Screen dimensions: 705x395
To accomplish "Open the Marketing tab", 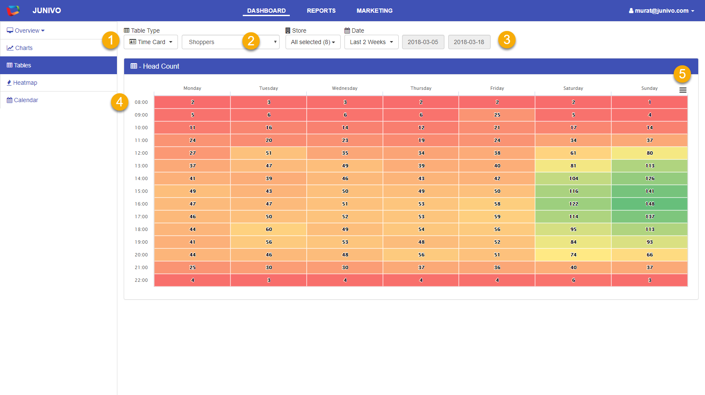I will [x=375, y=11].
